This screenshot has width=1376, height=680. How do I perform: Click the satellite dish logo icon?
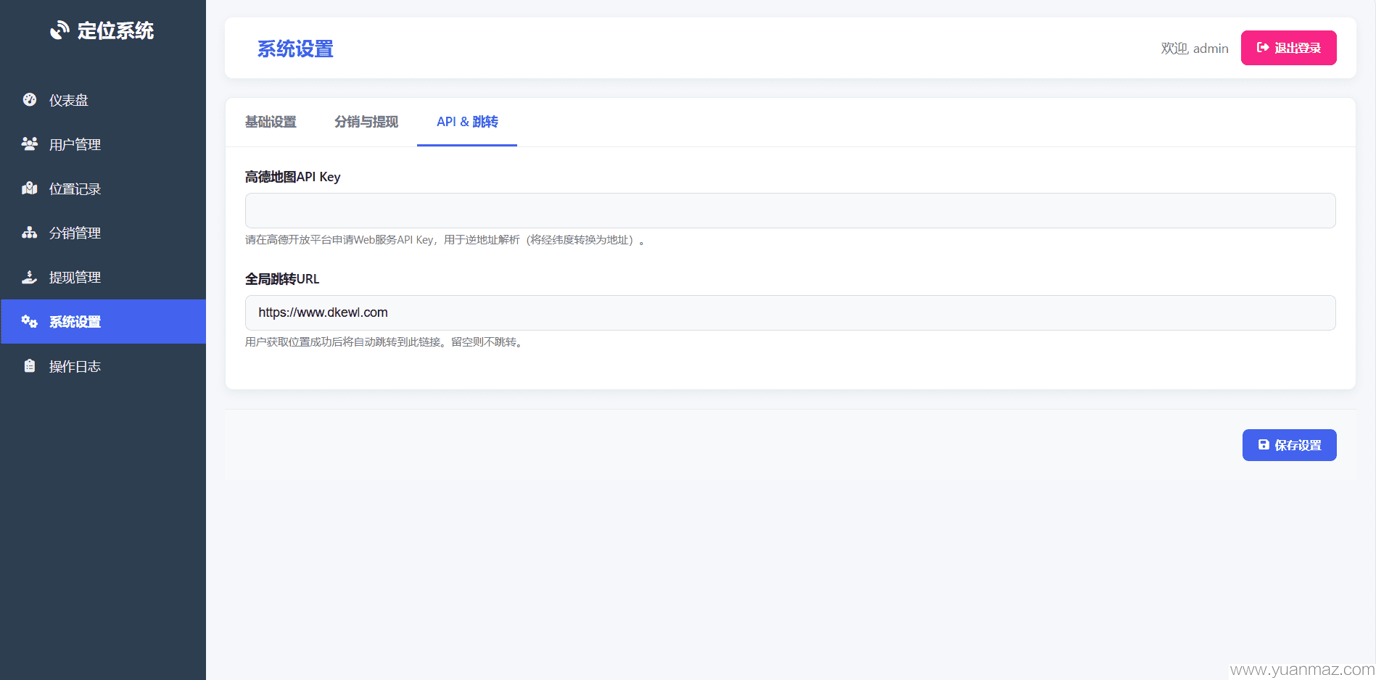tap(59, 30)
